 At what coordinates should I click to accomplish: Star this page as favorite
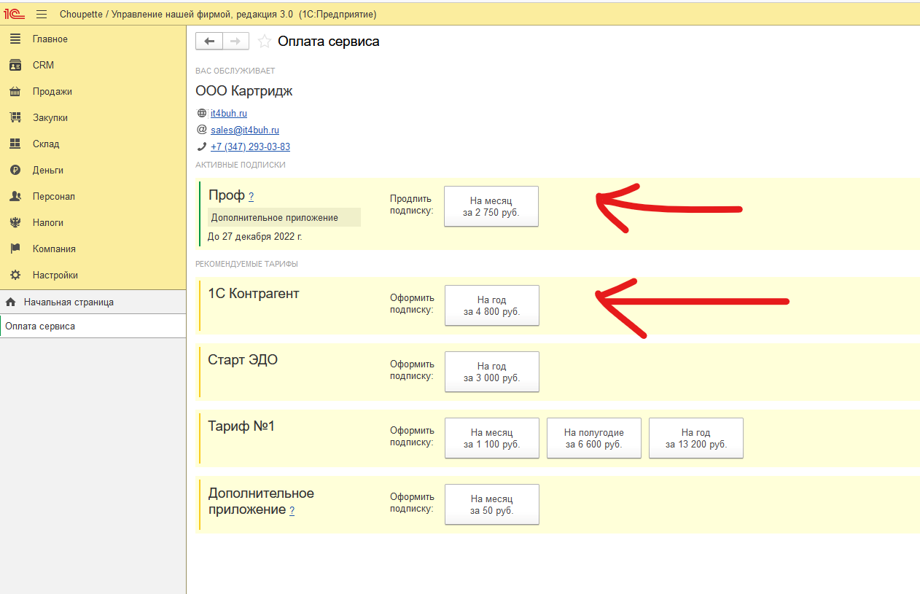(x=264, y=42)
